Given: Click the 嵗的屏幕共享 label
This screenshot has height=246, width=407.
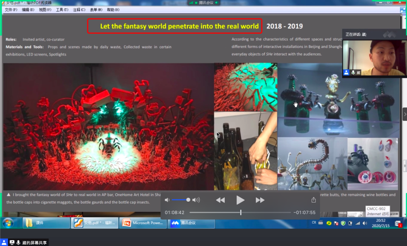Looking at the screenshot, I should (x=35, y=243).
